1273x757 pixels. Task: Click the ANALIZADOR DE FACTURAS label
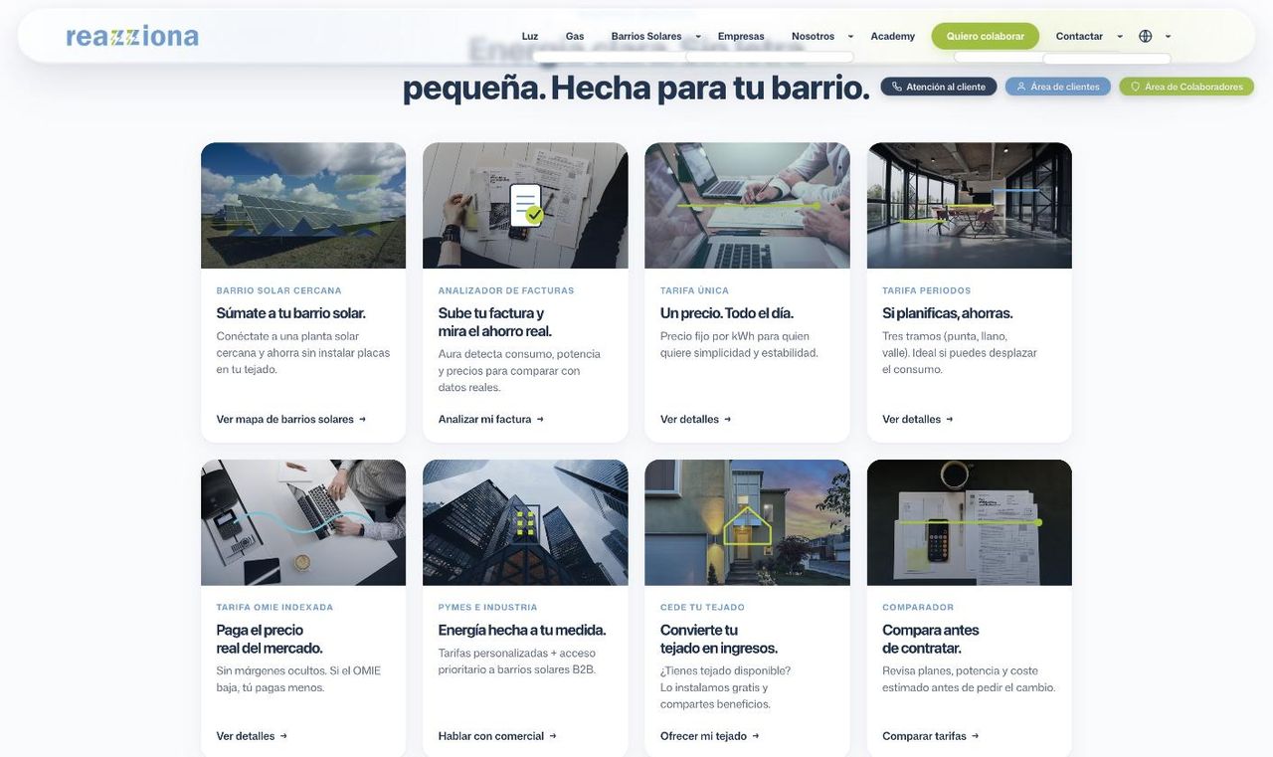pyautogui.click(x=506, y=290)
